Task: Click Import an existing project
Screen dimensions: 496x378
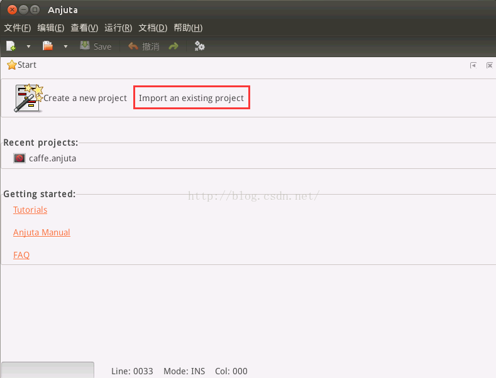Action: [x=191, y=98]
